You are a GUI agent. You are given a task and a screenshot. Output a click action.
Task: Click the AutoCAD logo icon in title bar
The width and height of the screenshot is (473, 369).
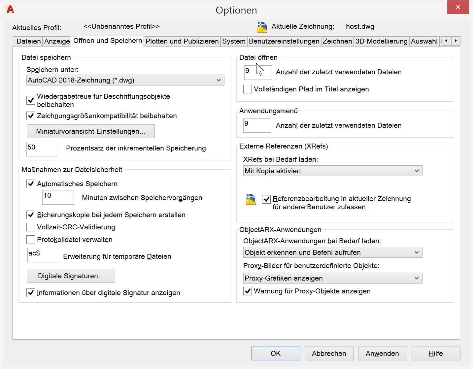10,10
